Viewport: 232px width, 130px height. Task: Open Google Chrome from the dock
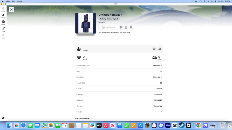pyautogui.click(x=198, y=125)
